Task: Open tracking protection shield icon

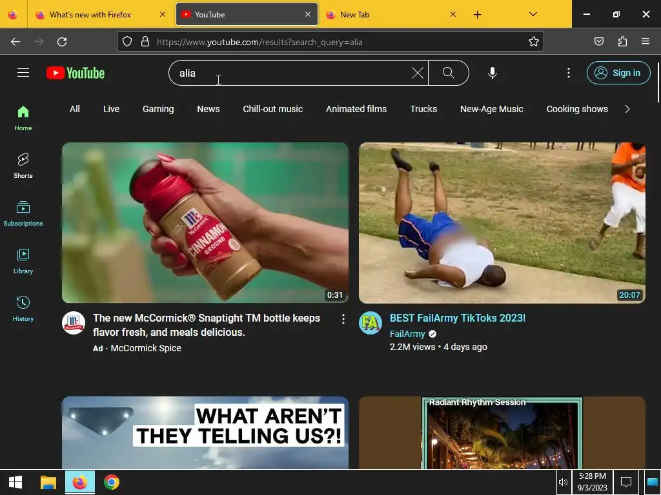Action: [x=127, y=42]
